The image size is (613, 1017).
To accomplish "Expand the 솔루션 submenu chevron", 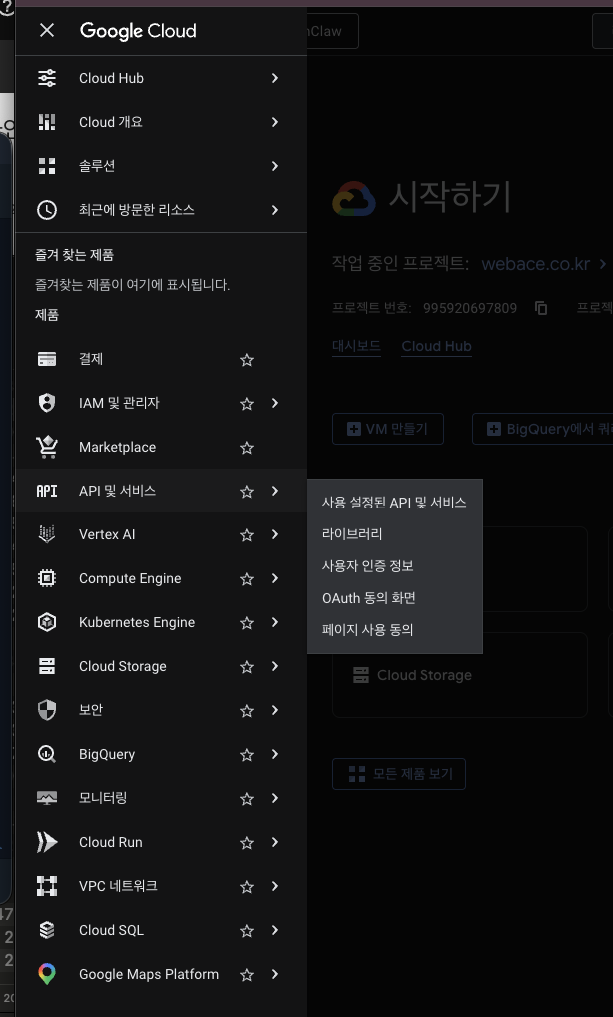I will pyautogui.click(x=275, y=166).
